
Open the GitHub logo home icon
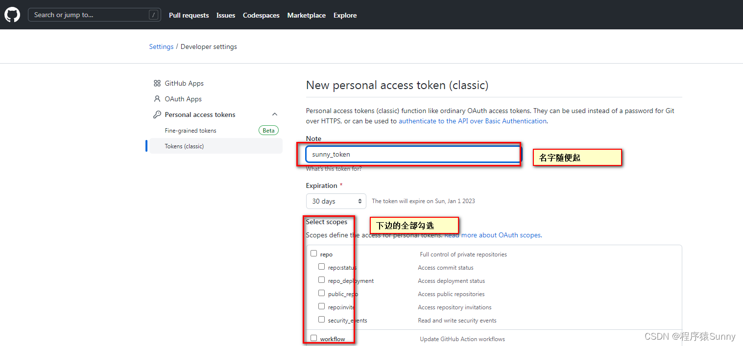12,15
